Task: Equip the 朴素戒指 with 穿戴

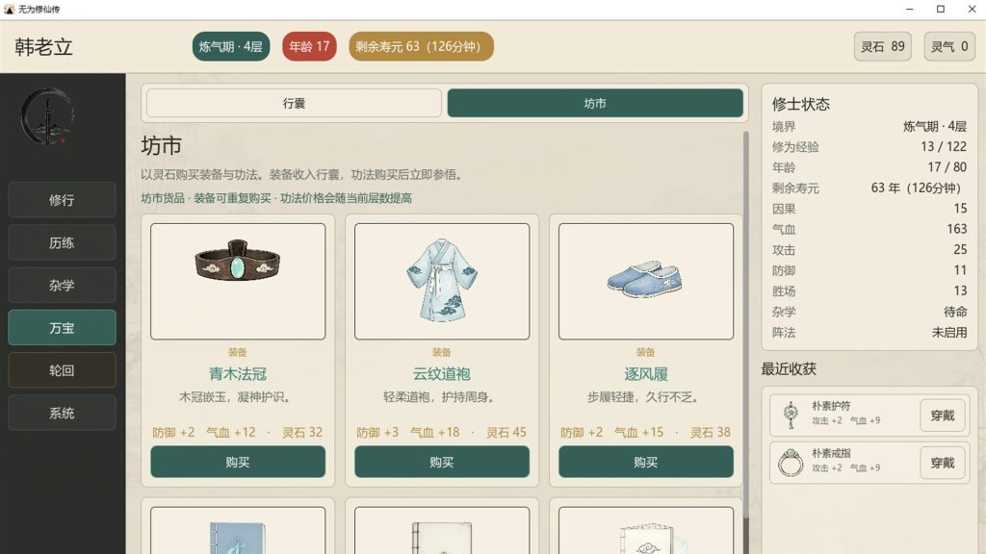Action: (x=942, y=463)
